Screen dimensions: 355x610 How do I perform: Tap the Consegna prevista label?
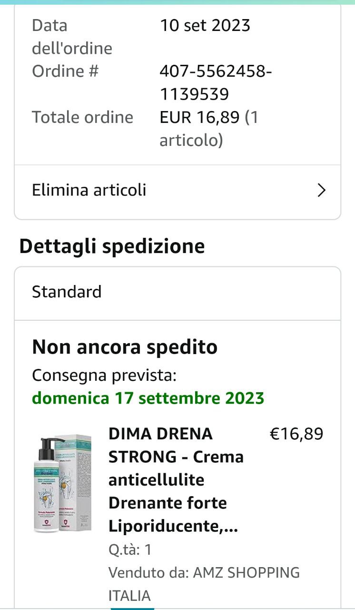click(104, 376)
